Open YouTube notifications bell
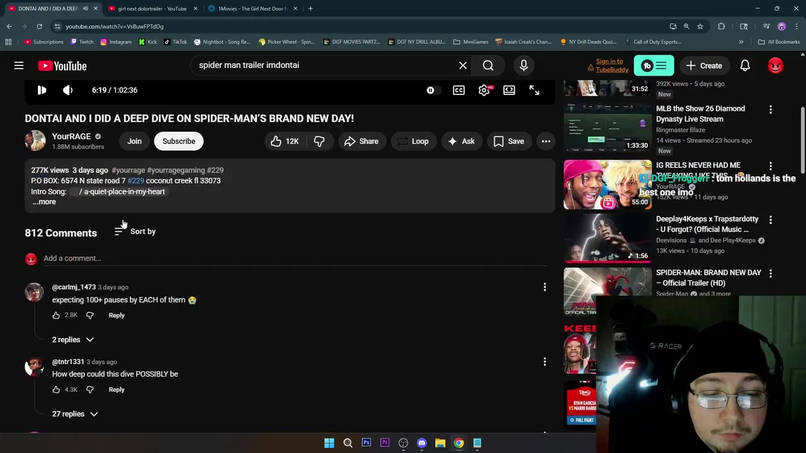 (745, 65)
